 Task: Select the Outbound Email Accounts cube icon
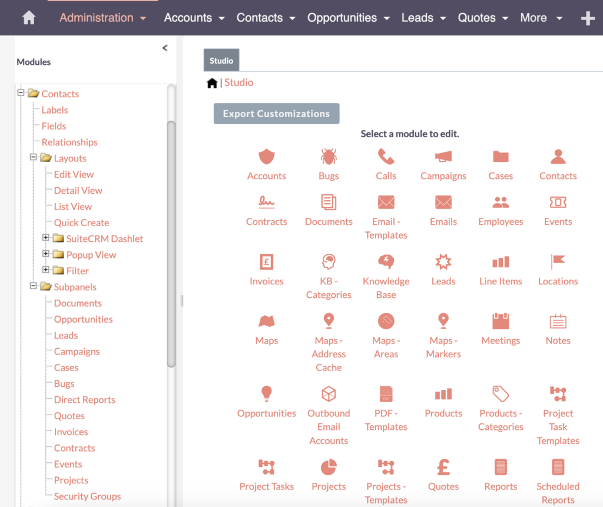tap(329, 394)
